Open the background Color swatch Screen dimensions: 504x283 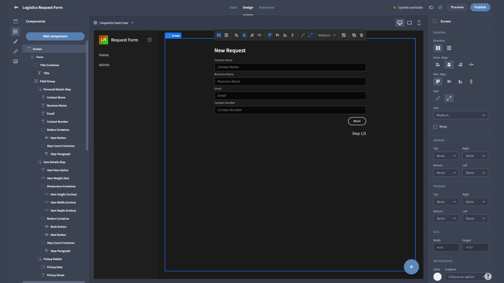438,277
